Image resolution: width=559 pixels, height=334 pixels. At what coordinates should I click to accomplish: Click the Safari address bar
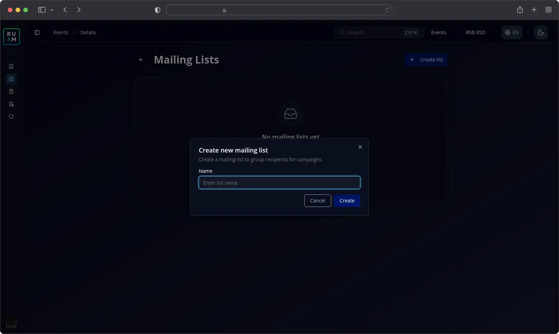(x=279, y=10)
